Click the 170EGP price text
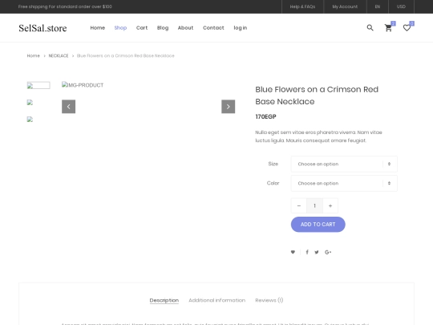433x325 pixels. [x=265, y=116]
